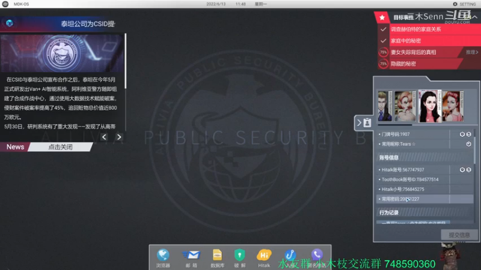This screenshot has width=481, height=270.
Task: Click first round icon on Hitalk账号 row
Action: tap(462, 170)
